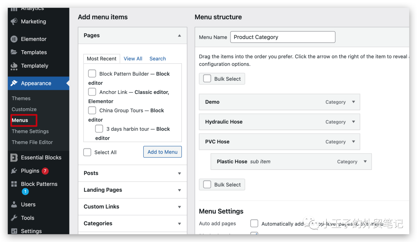Switch to the Search tab
The width and height of the screenshot is (417, 242).
158,59
